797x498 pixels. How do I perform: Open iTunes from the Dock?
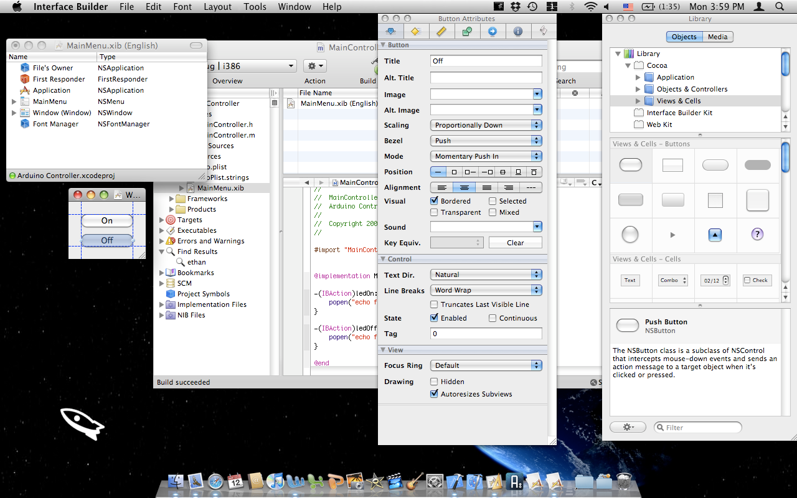(x=275, y=481)
